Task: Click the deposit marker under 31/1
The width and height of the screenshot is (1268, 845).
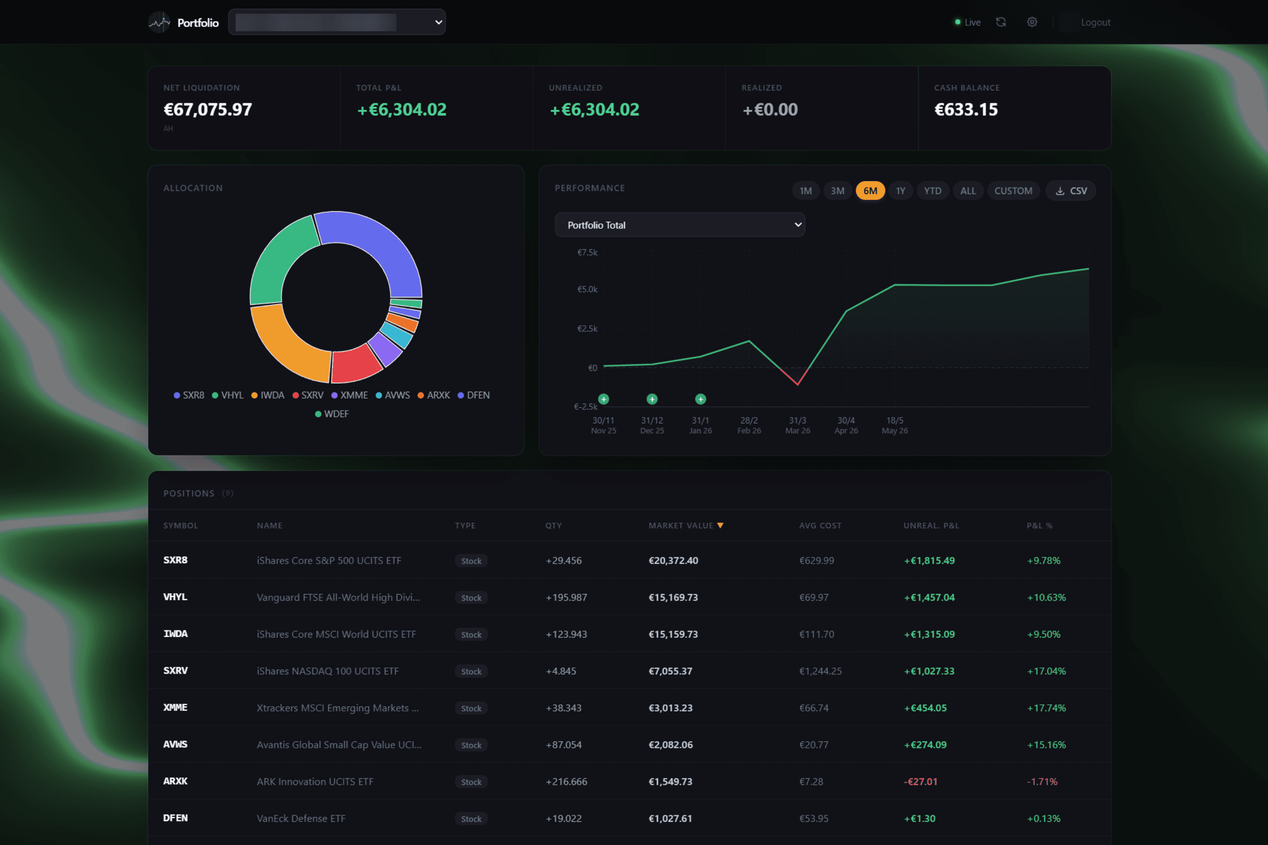Action: tap(700, 399)
